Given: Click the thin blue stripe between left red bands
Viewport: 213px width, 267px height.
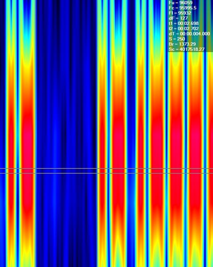Looking at the screenshot, I should coord(17,136).
